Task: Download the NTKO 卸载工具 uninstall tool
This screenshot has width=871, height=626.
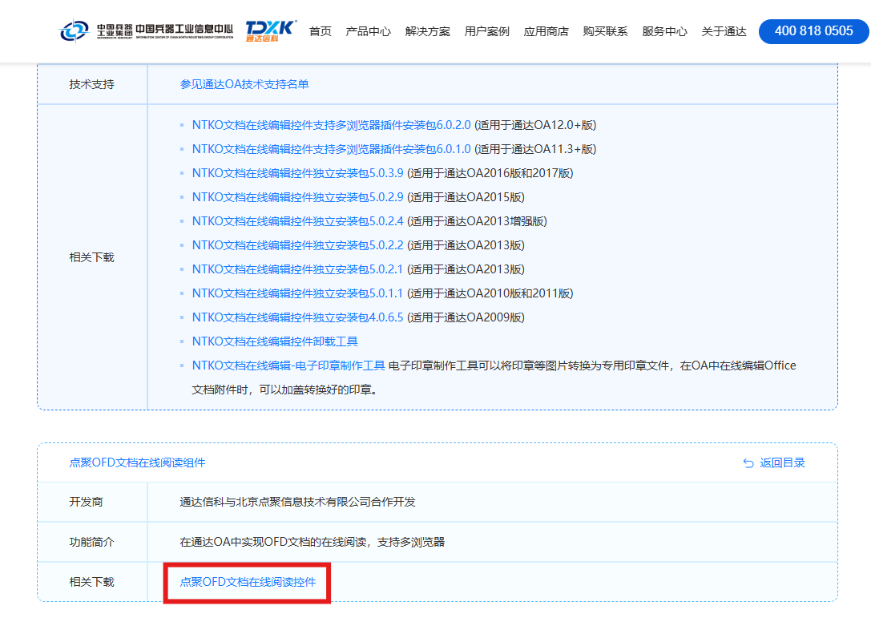Action: (275, 341)
